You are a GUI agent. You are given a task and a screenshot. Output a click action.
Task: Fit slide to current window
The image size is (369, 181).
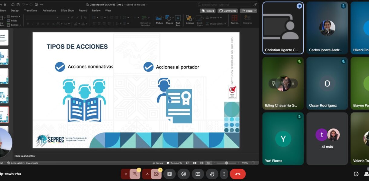click(253, 163)
